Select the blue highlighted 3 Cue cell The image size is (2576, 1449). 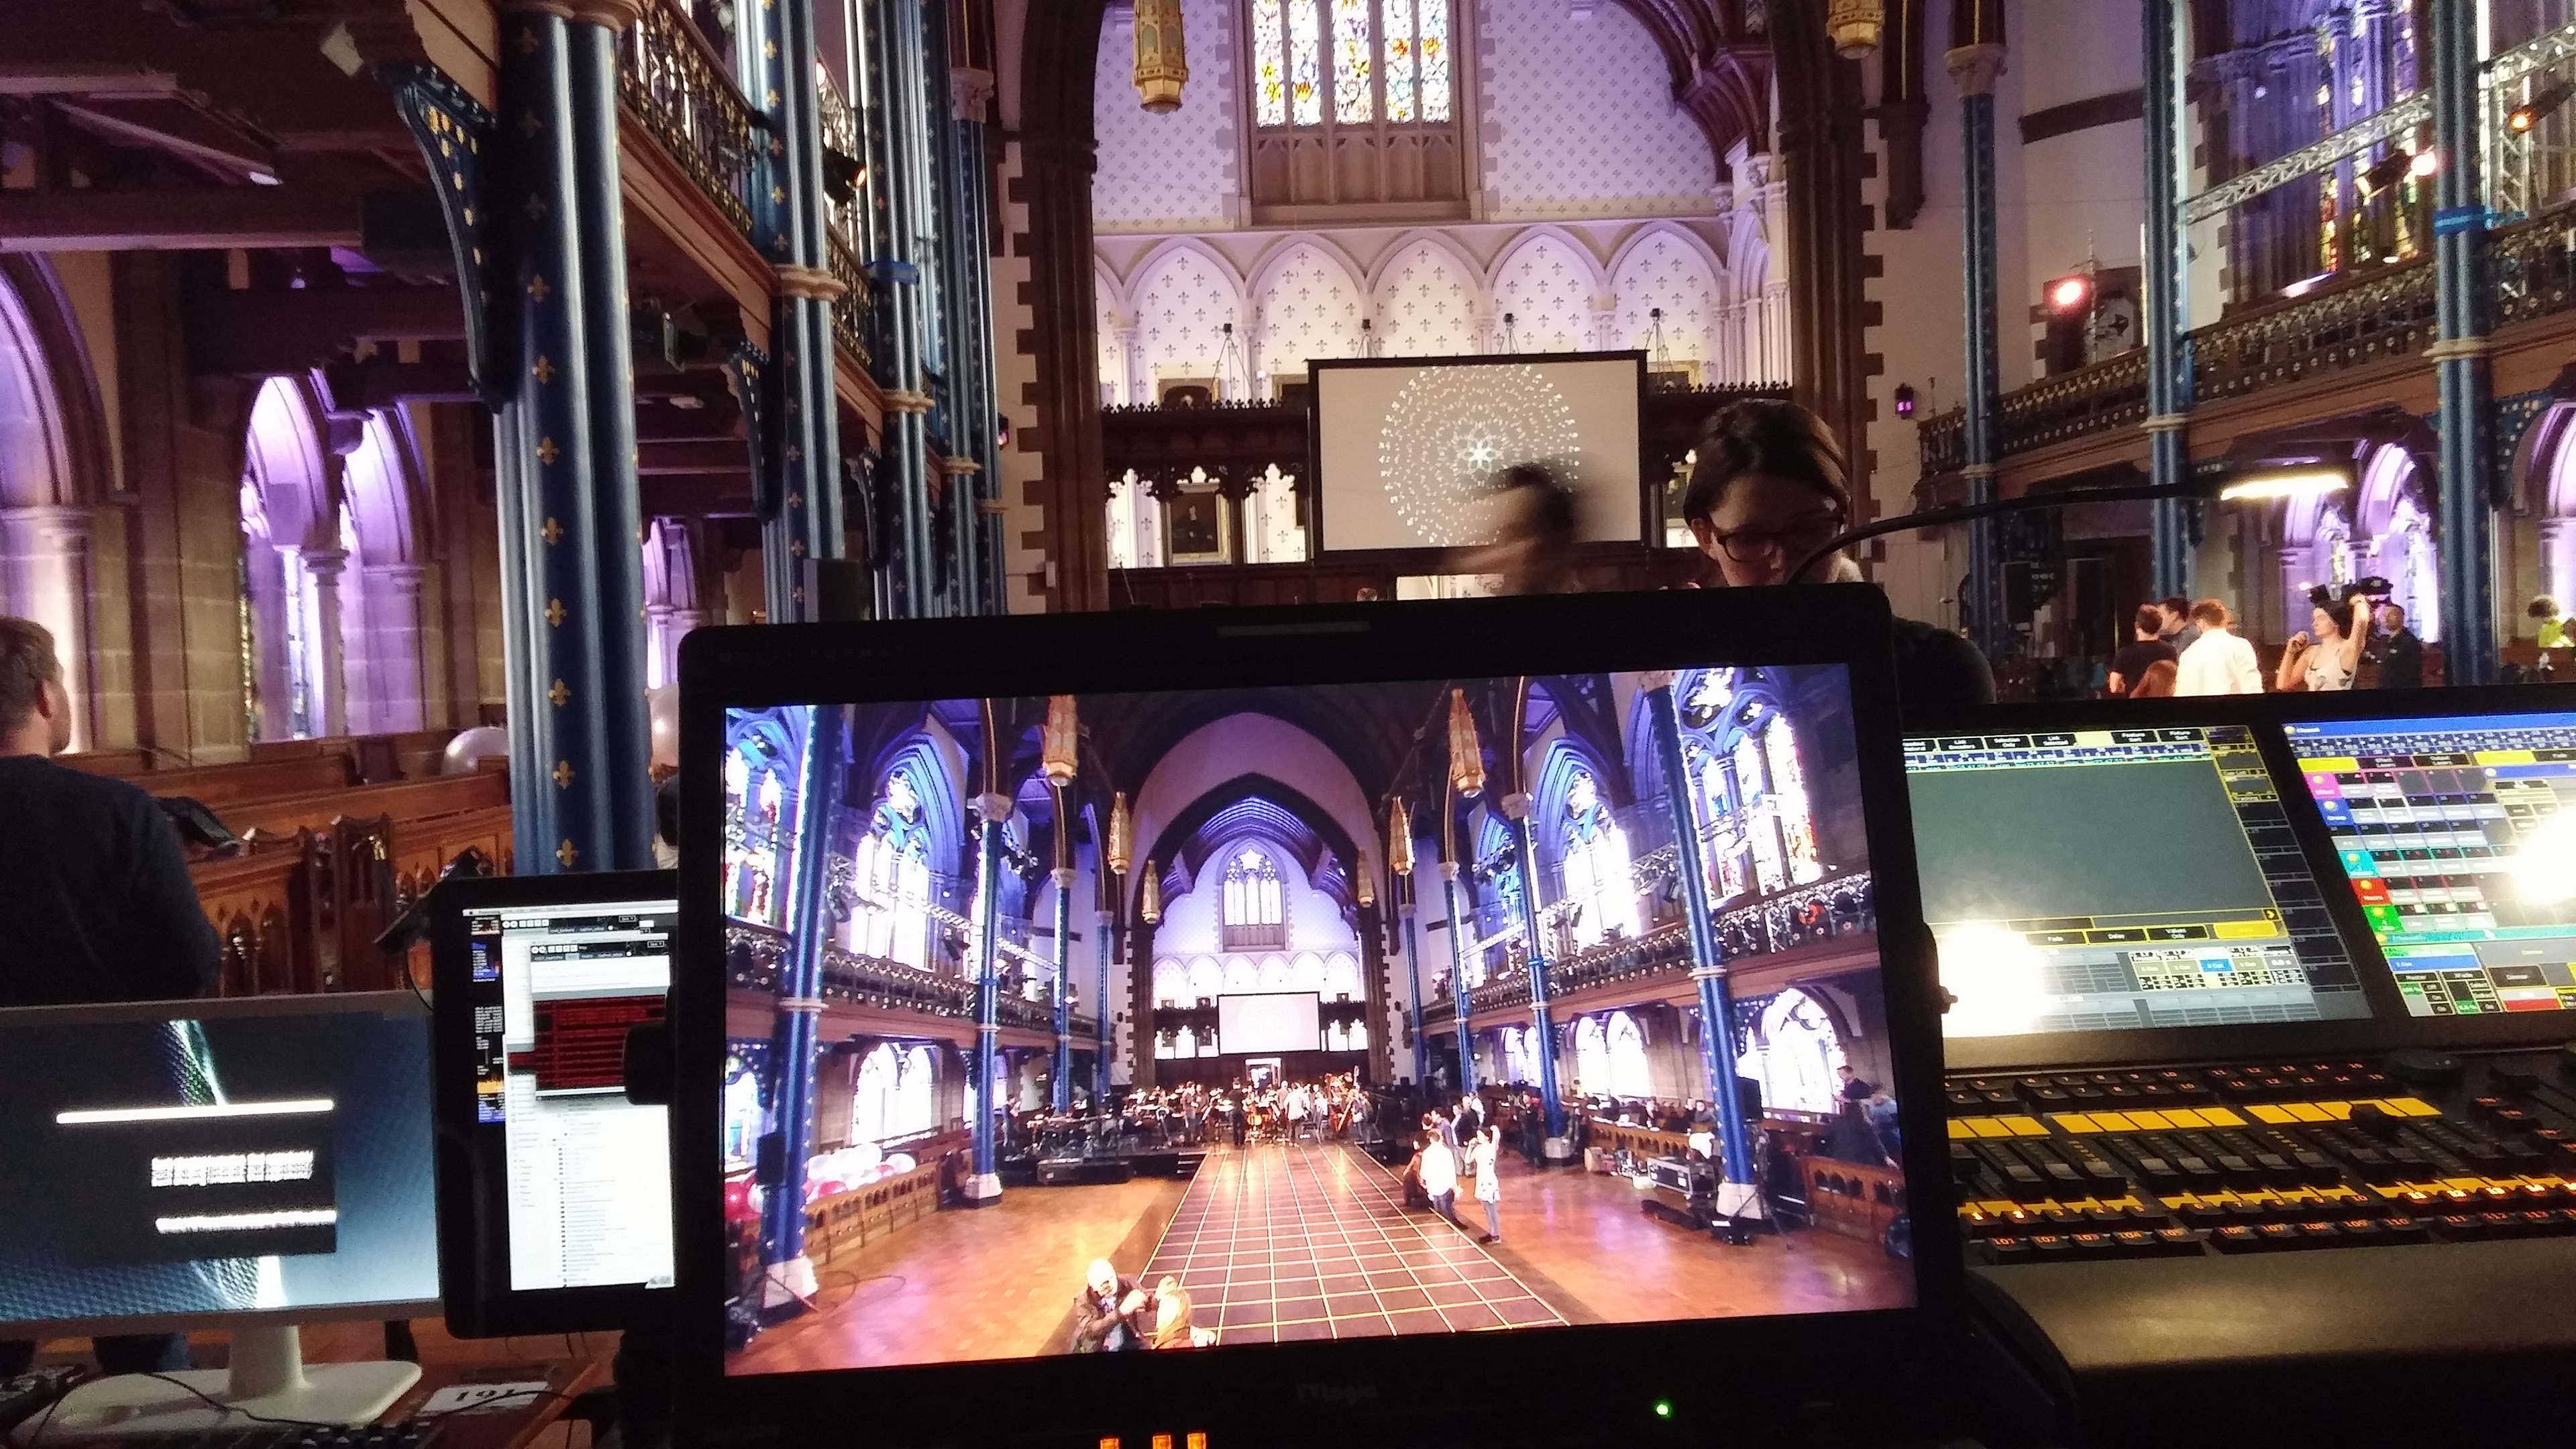(x=2216, y=965)
